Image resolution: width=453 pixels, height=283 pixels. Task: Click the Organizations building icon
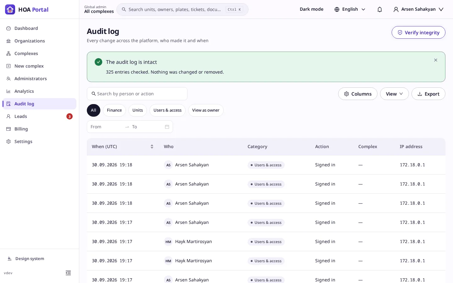8,41
